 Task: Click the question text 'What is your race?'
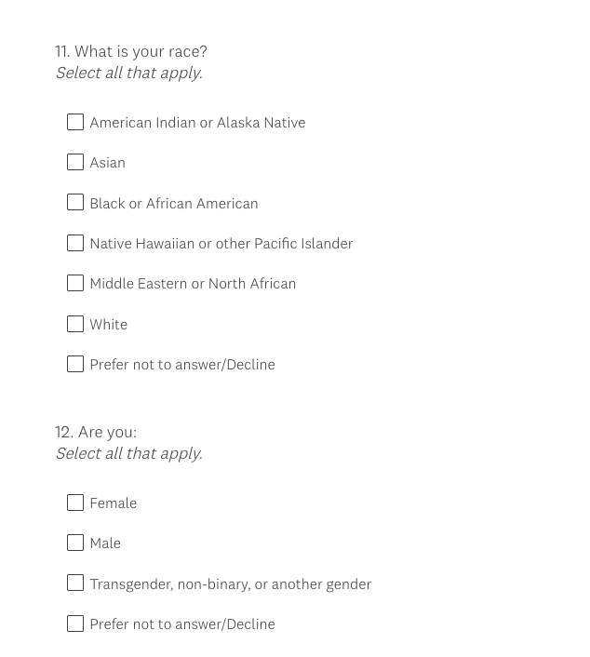point(140,51)
